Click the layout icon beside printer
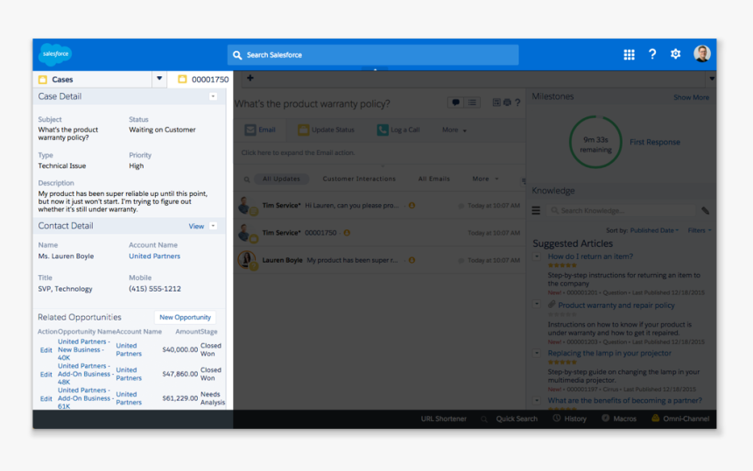This screenshot has width=753, height=471. click(x=496, y=102)
